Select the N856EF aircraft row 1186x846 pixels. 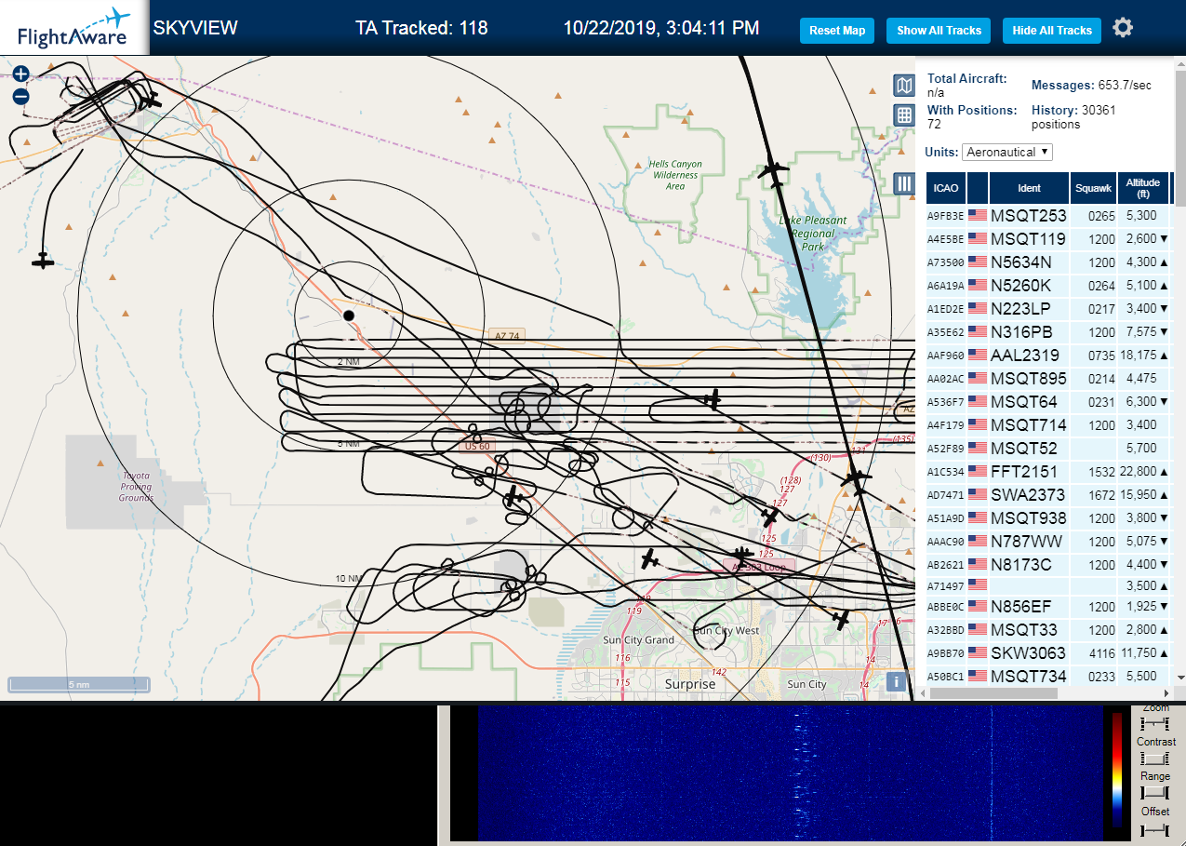coord(1048,606)
